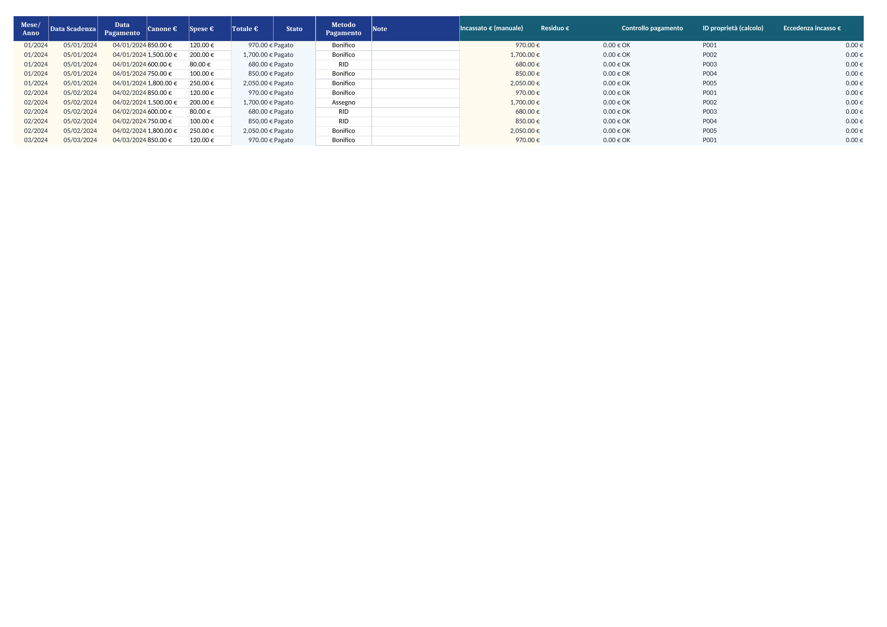Click Totale "970.00 €" in the 03/2024 row

point(252,140)
